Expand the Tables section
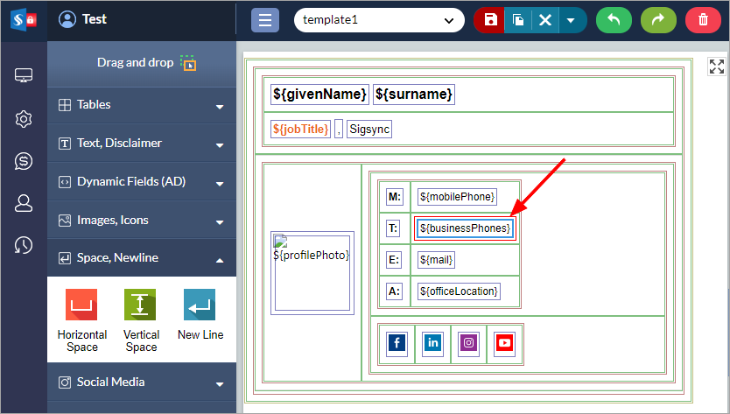Viewport: 730px width, 414px height. [x=141, y=105]
